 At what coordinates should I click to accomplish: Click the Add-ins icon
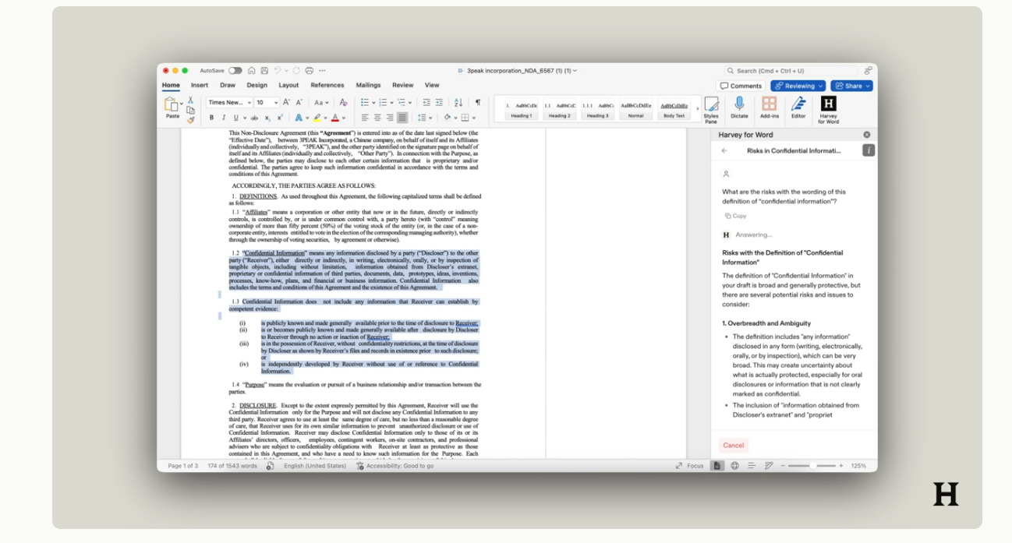point(770,107)
